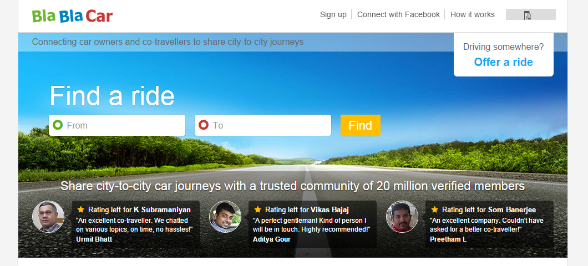Screen dimensions: 588x266
Task: Choose Connect with Facebook
Action: click(398, 14)
